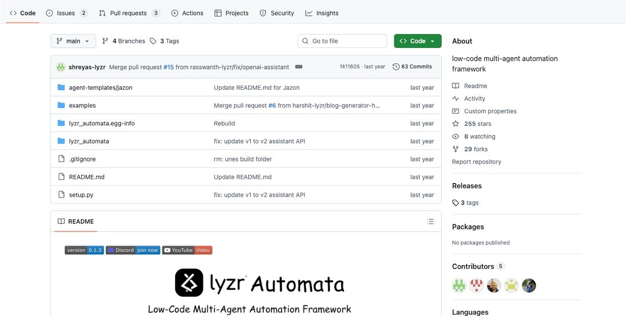Open the branches icon next to main
Viewport: 626px width, 316px height.
click(x=105, y=41)
